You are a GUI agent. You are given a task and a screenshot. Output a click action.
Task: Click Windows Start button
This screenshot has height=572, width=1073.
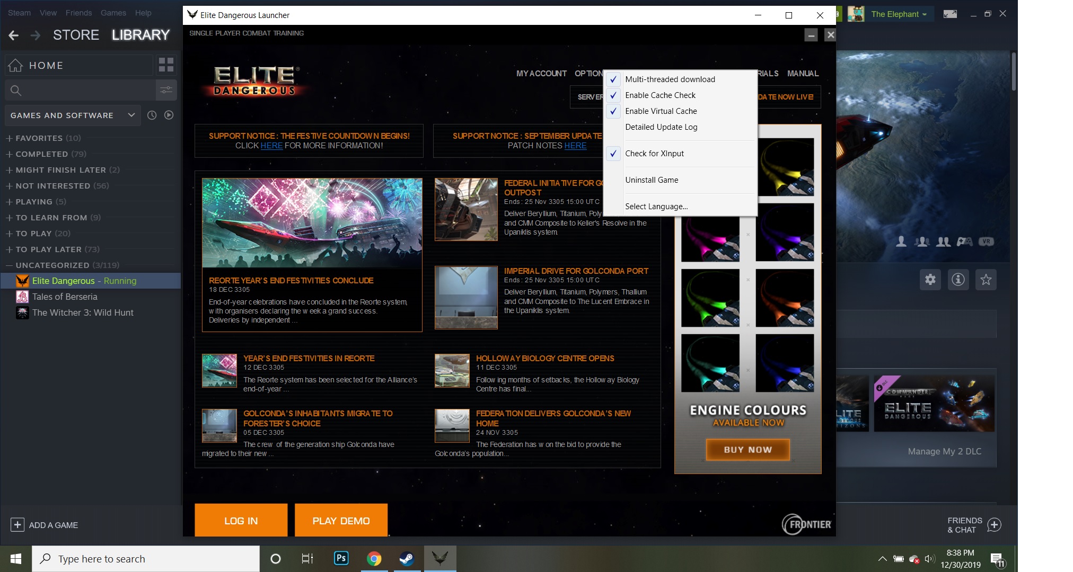point(16,559)
